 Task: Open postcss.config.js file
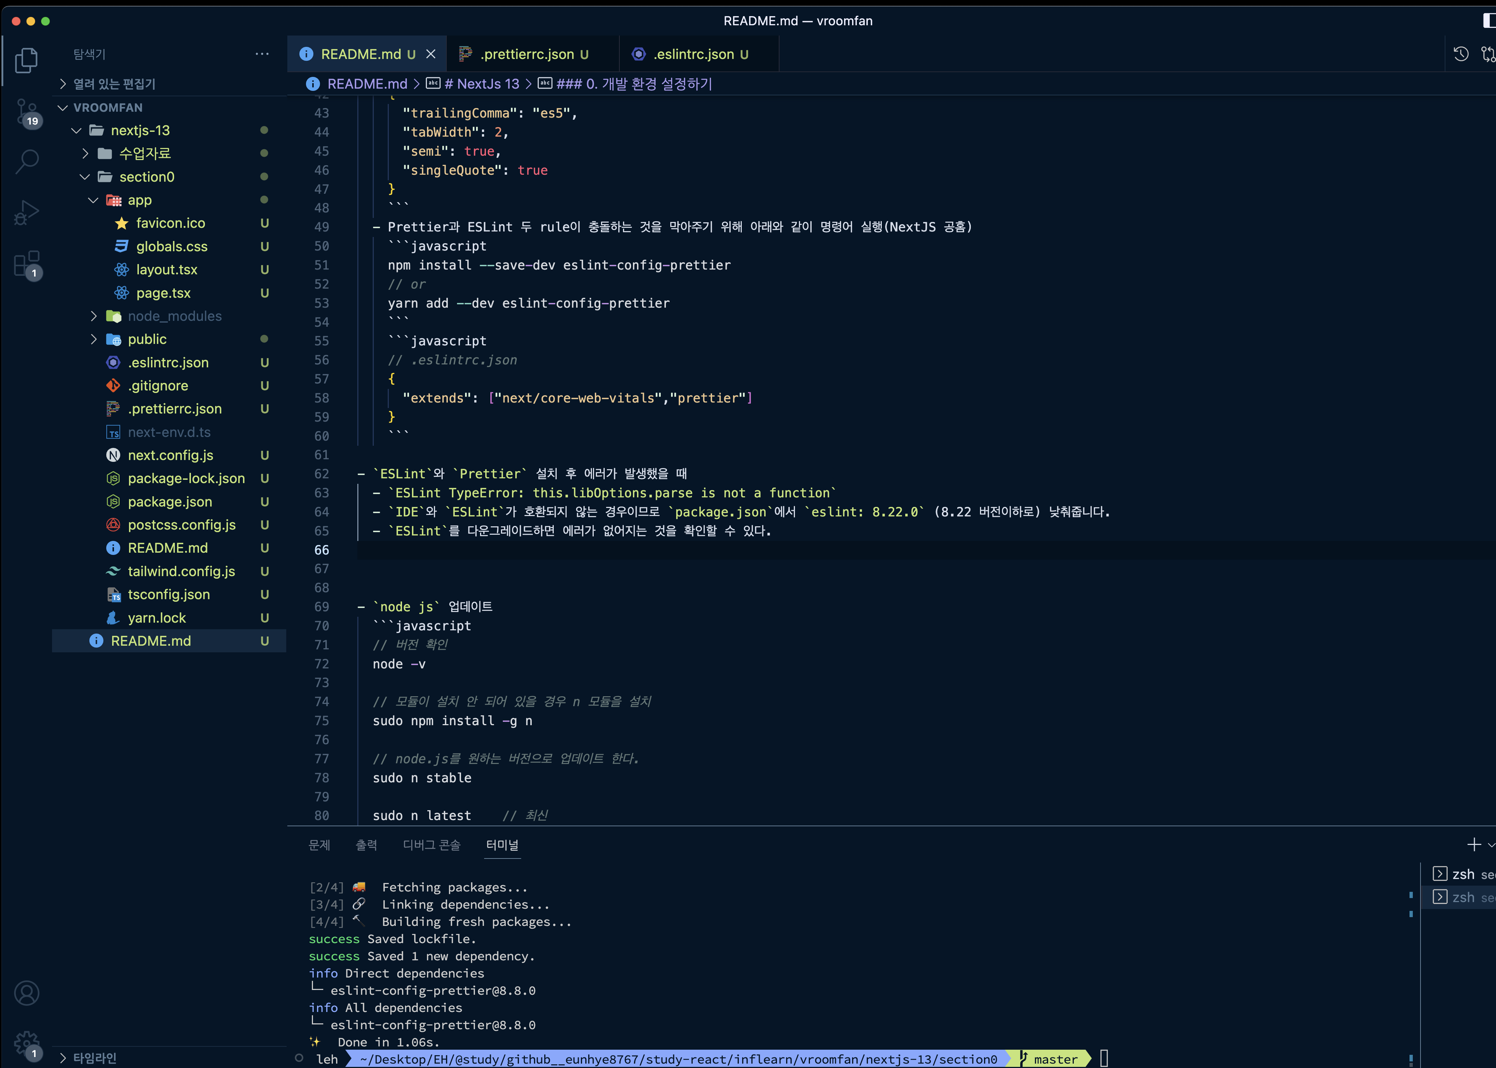tap(181, 525)
